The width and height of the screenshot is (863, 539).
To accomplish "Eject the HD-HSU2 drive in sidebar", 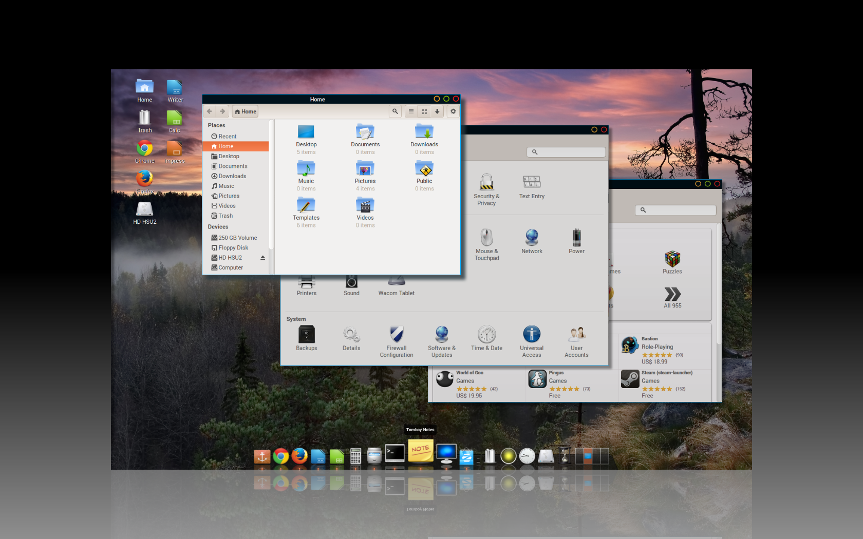I will coord(262,258).
